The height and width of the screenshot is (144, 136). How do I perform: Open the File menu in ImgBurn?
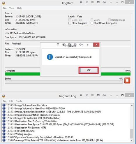coord(5,8)
